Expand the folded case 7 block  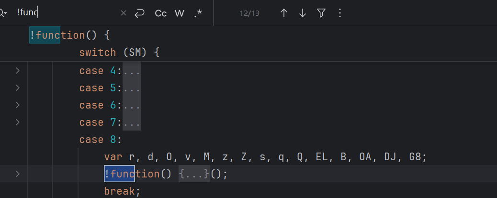click(x=17, y=122)
